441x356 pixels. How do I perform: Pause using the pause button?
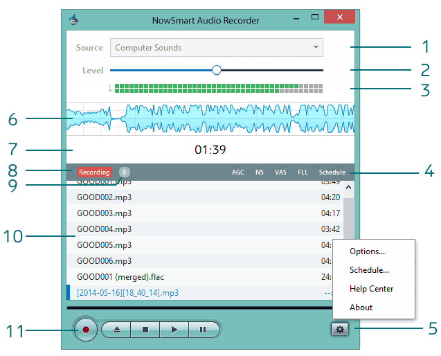pos(204,330)
